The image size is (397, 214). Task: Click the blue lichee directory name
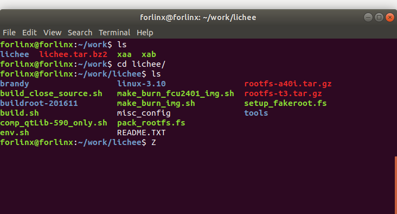[15, 54]
